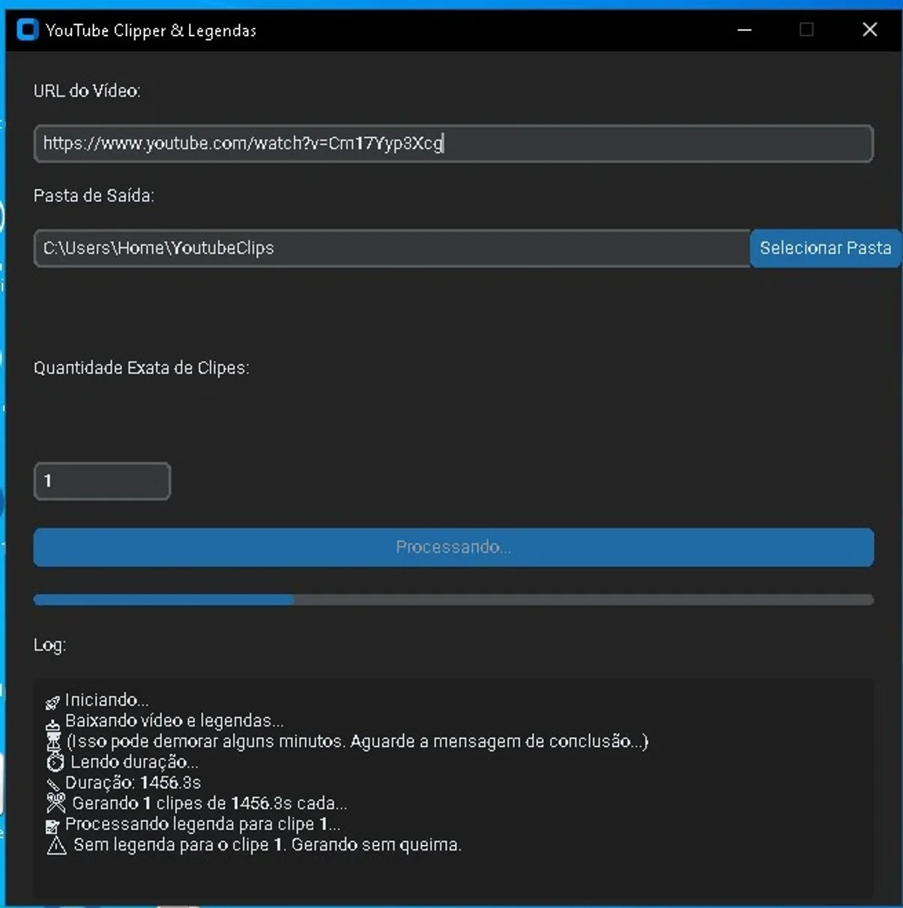
Task: Click the log line 'Lendo duração...'
Action: [x=134, y=762]
